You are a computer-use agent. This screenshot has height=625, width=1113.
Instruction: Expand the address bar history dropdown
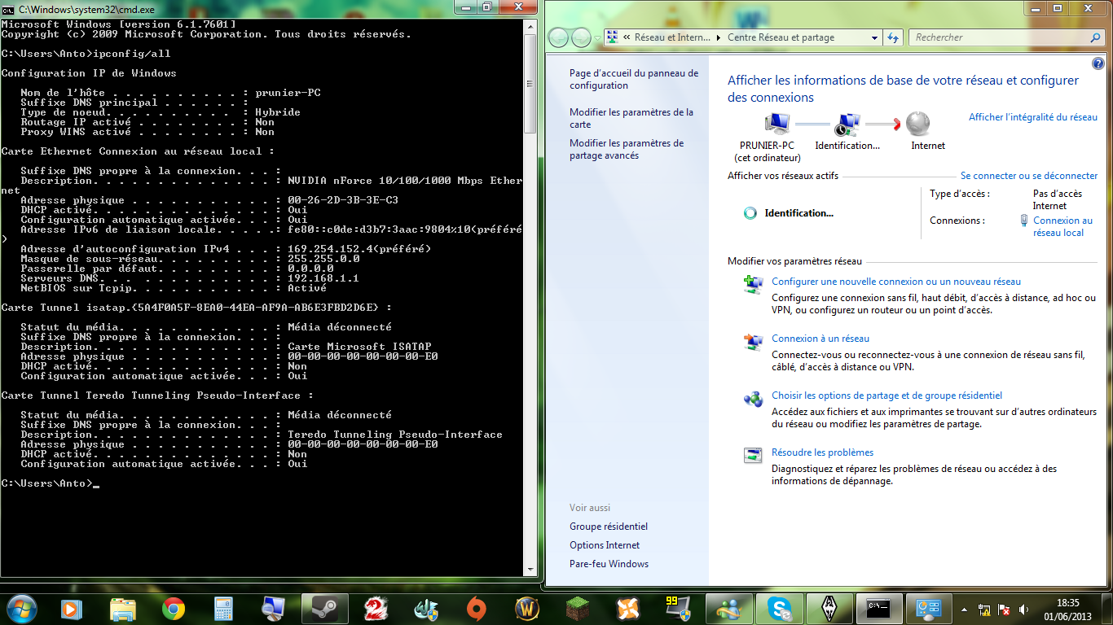(x=874, y=37)
